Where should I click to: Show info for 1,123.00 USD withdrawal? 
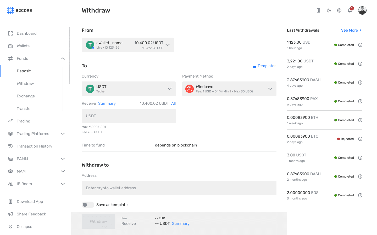point(360,45)
